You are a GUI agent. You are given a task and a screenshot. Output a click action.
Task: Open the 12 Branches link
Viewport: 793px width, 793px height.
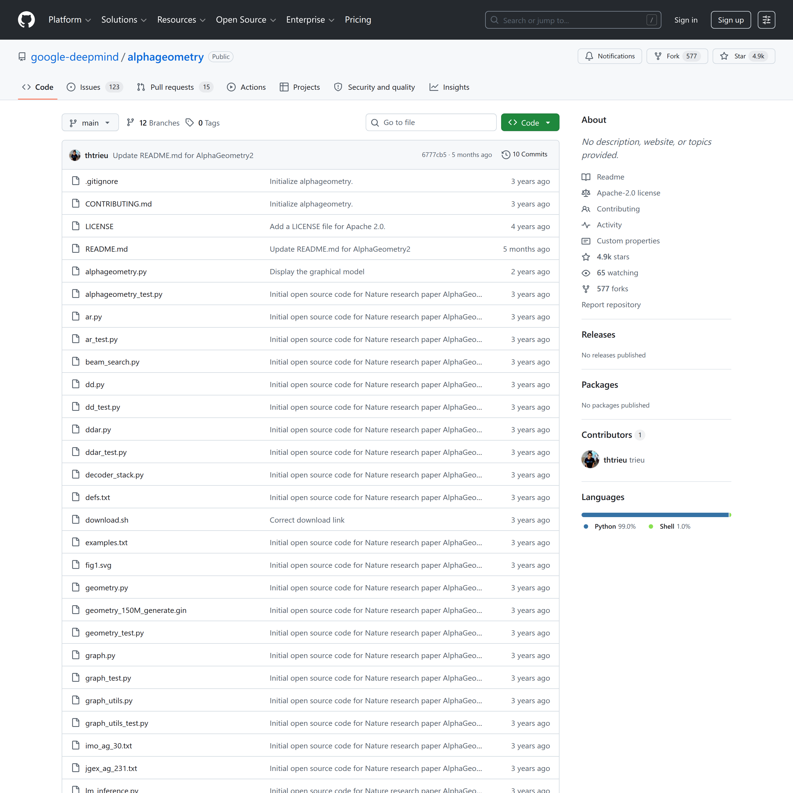[x=153, y=123]
